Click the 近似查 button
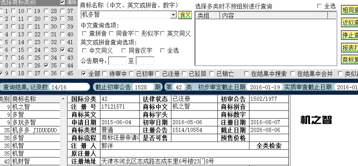This screenshot has height=166, width=358. point(350,23)
